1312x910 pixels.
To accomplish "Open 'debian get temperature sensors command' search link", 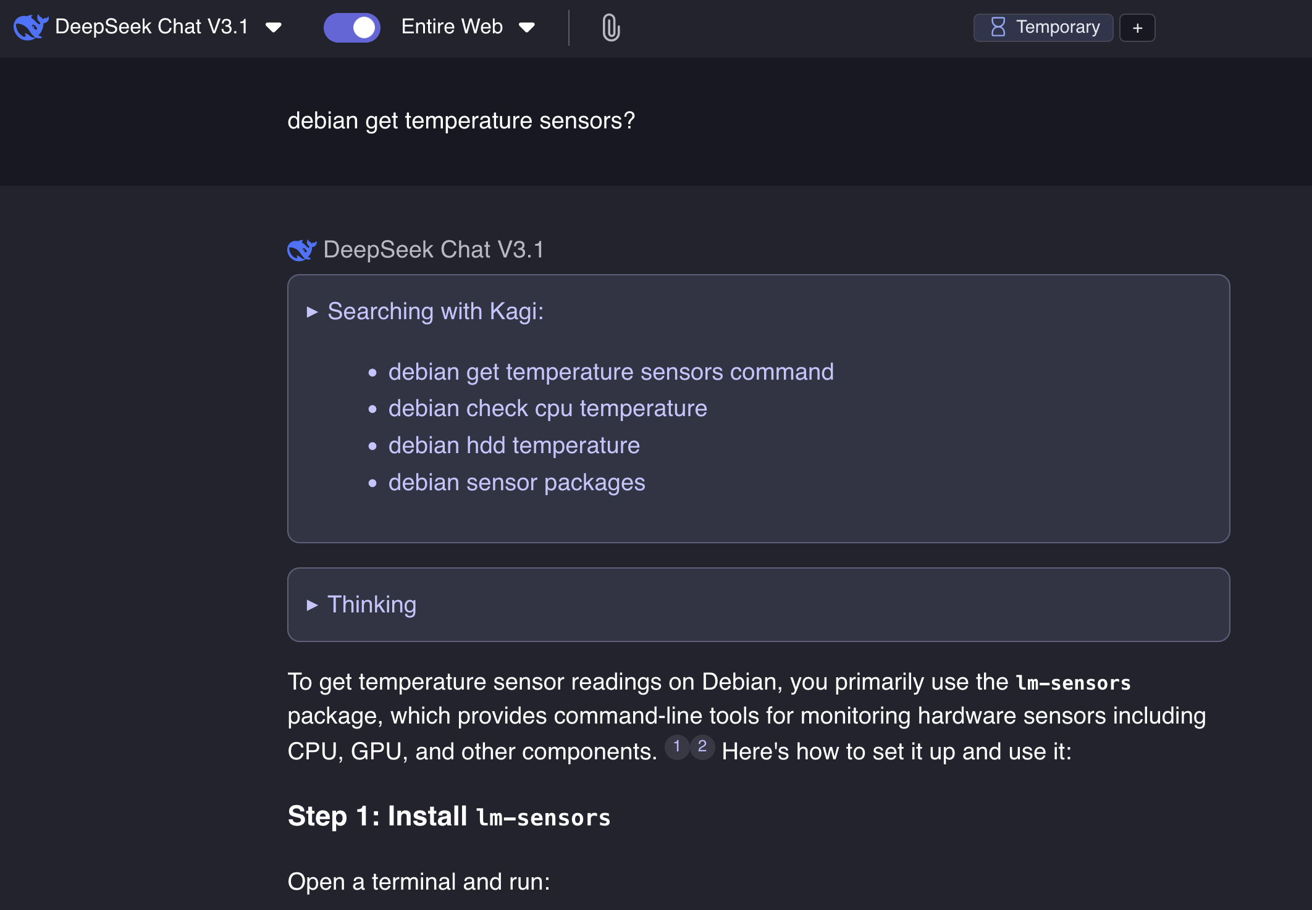I will (x=610, y=372).
